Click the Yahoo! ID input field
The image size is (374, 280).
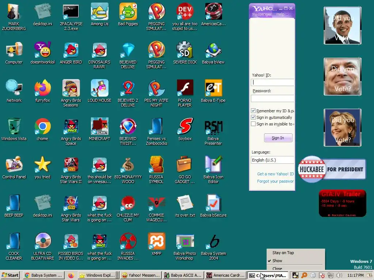pyautogui.click(x=272, y=82)
